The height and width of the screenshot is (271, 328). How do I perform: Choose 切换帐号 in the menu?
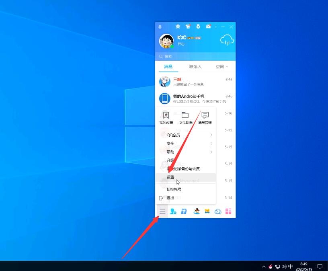pos(186,189)
